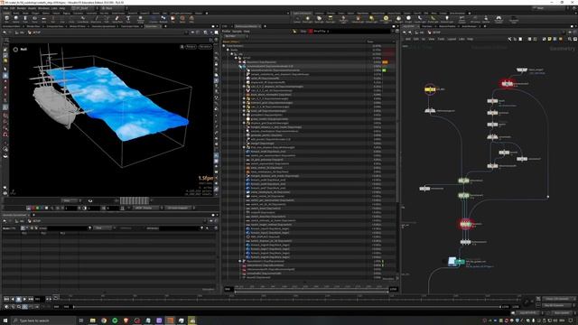Toggle Detail mode in Geometry Spreadsheet
Viewport: 578px width, 325px height.
click(36, 228)
